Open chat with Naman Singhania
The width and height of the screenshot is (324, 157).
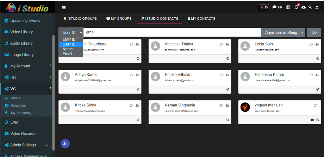221,105
